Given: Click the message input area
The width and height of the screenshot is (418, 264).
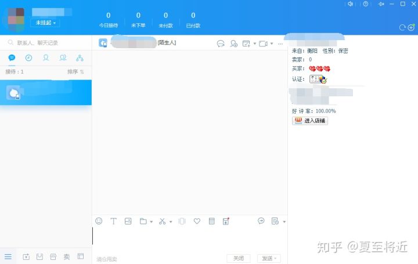Looking at the screenshot, I should pos(190,240).
